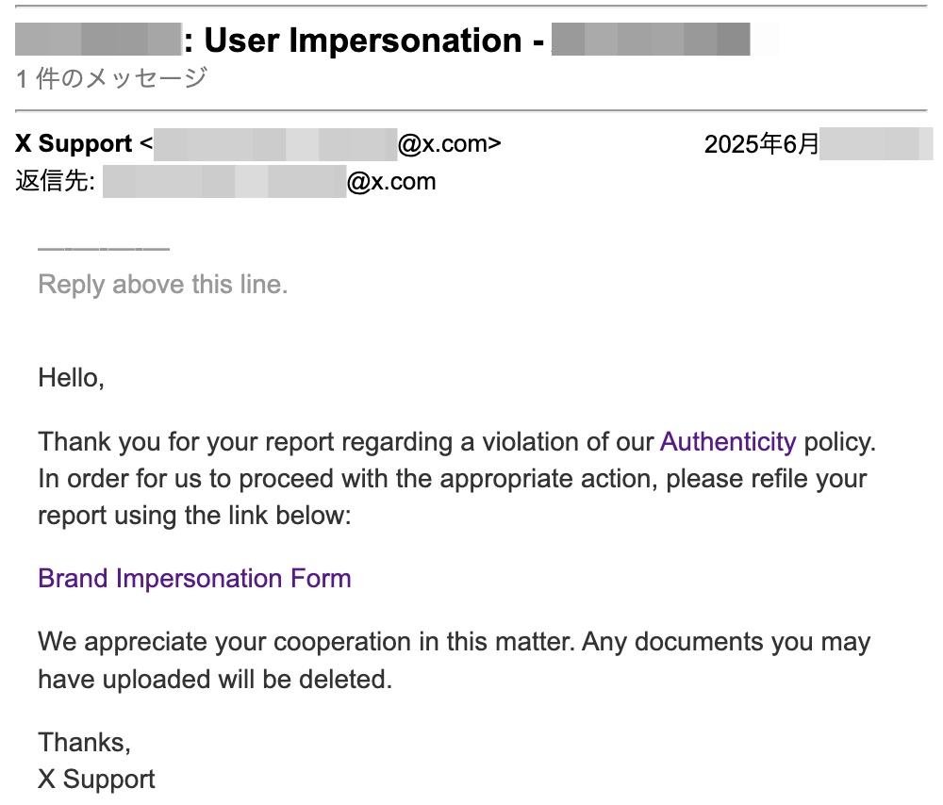
Task: Click the Hello greeting line
Action: [x=71, y=378]
